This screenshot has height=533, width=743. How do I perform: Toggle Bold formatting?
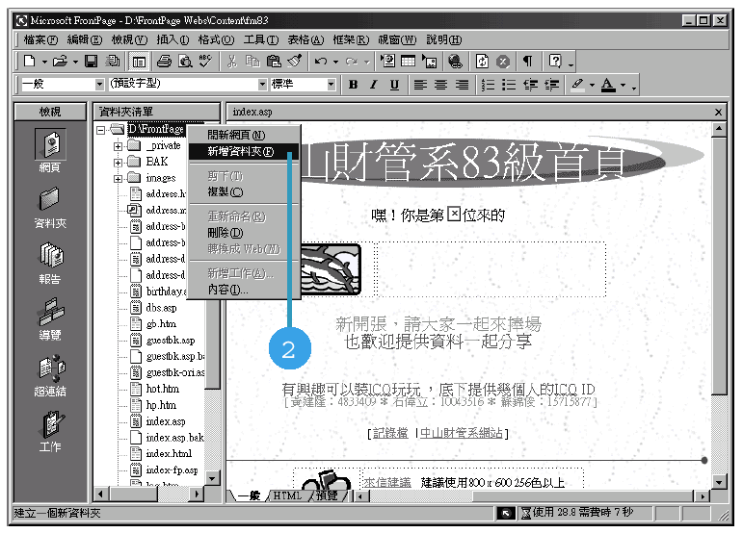(353, 85)
